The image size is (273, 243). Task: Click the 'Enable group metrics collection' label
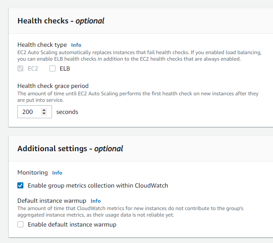click(97, 185)
